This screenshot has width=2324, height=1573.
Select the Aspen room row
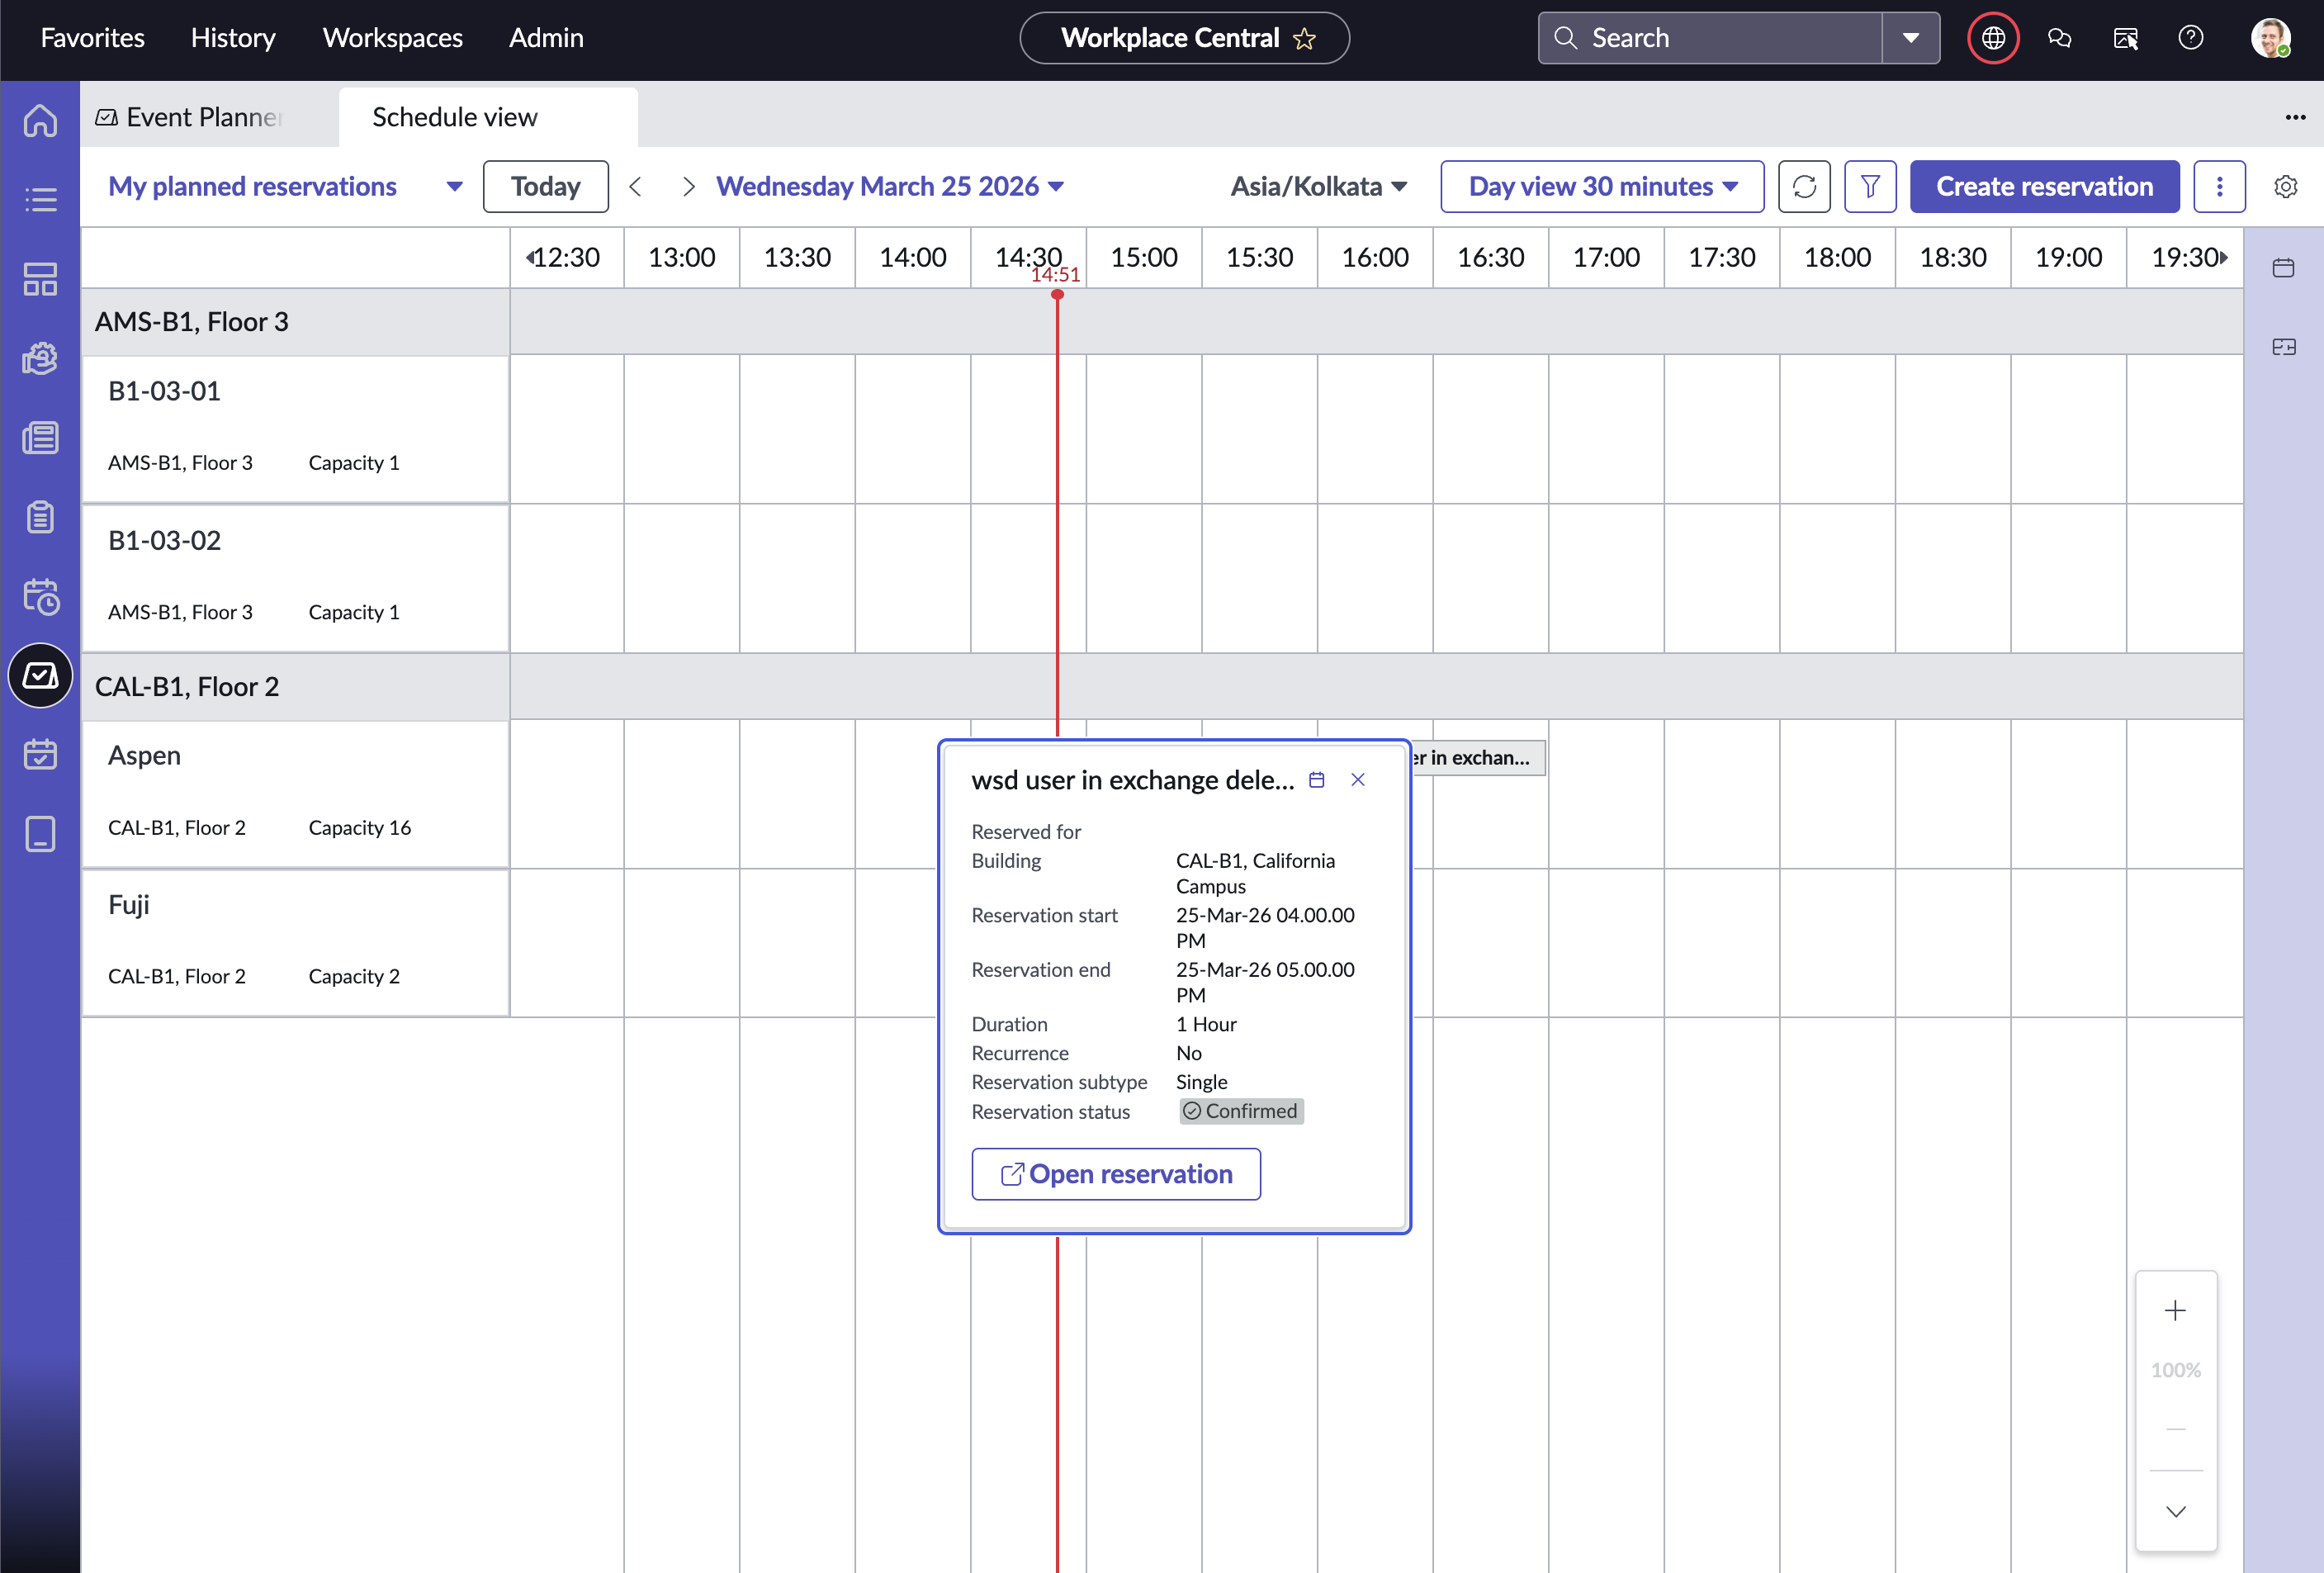coord(296,793)
